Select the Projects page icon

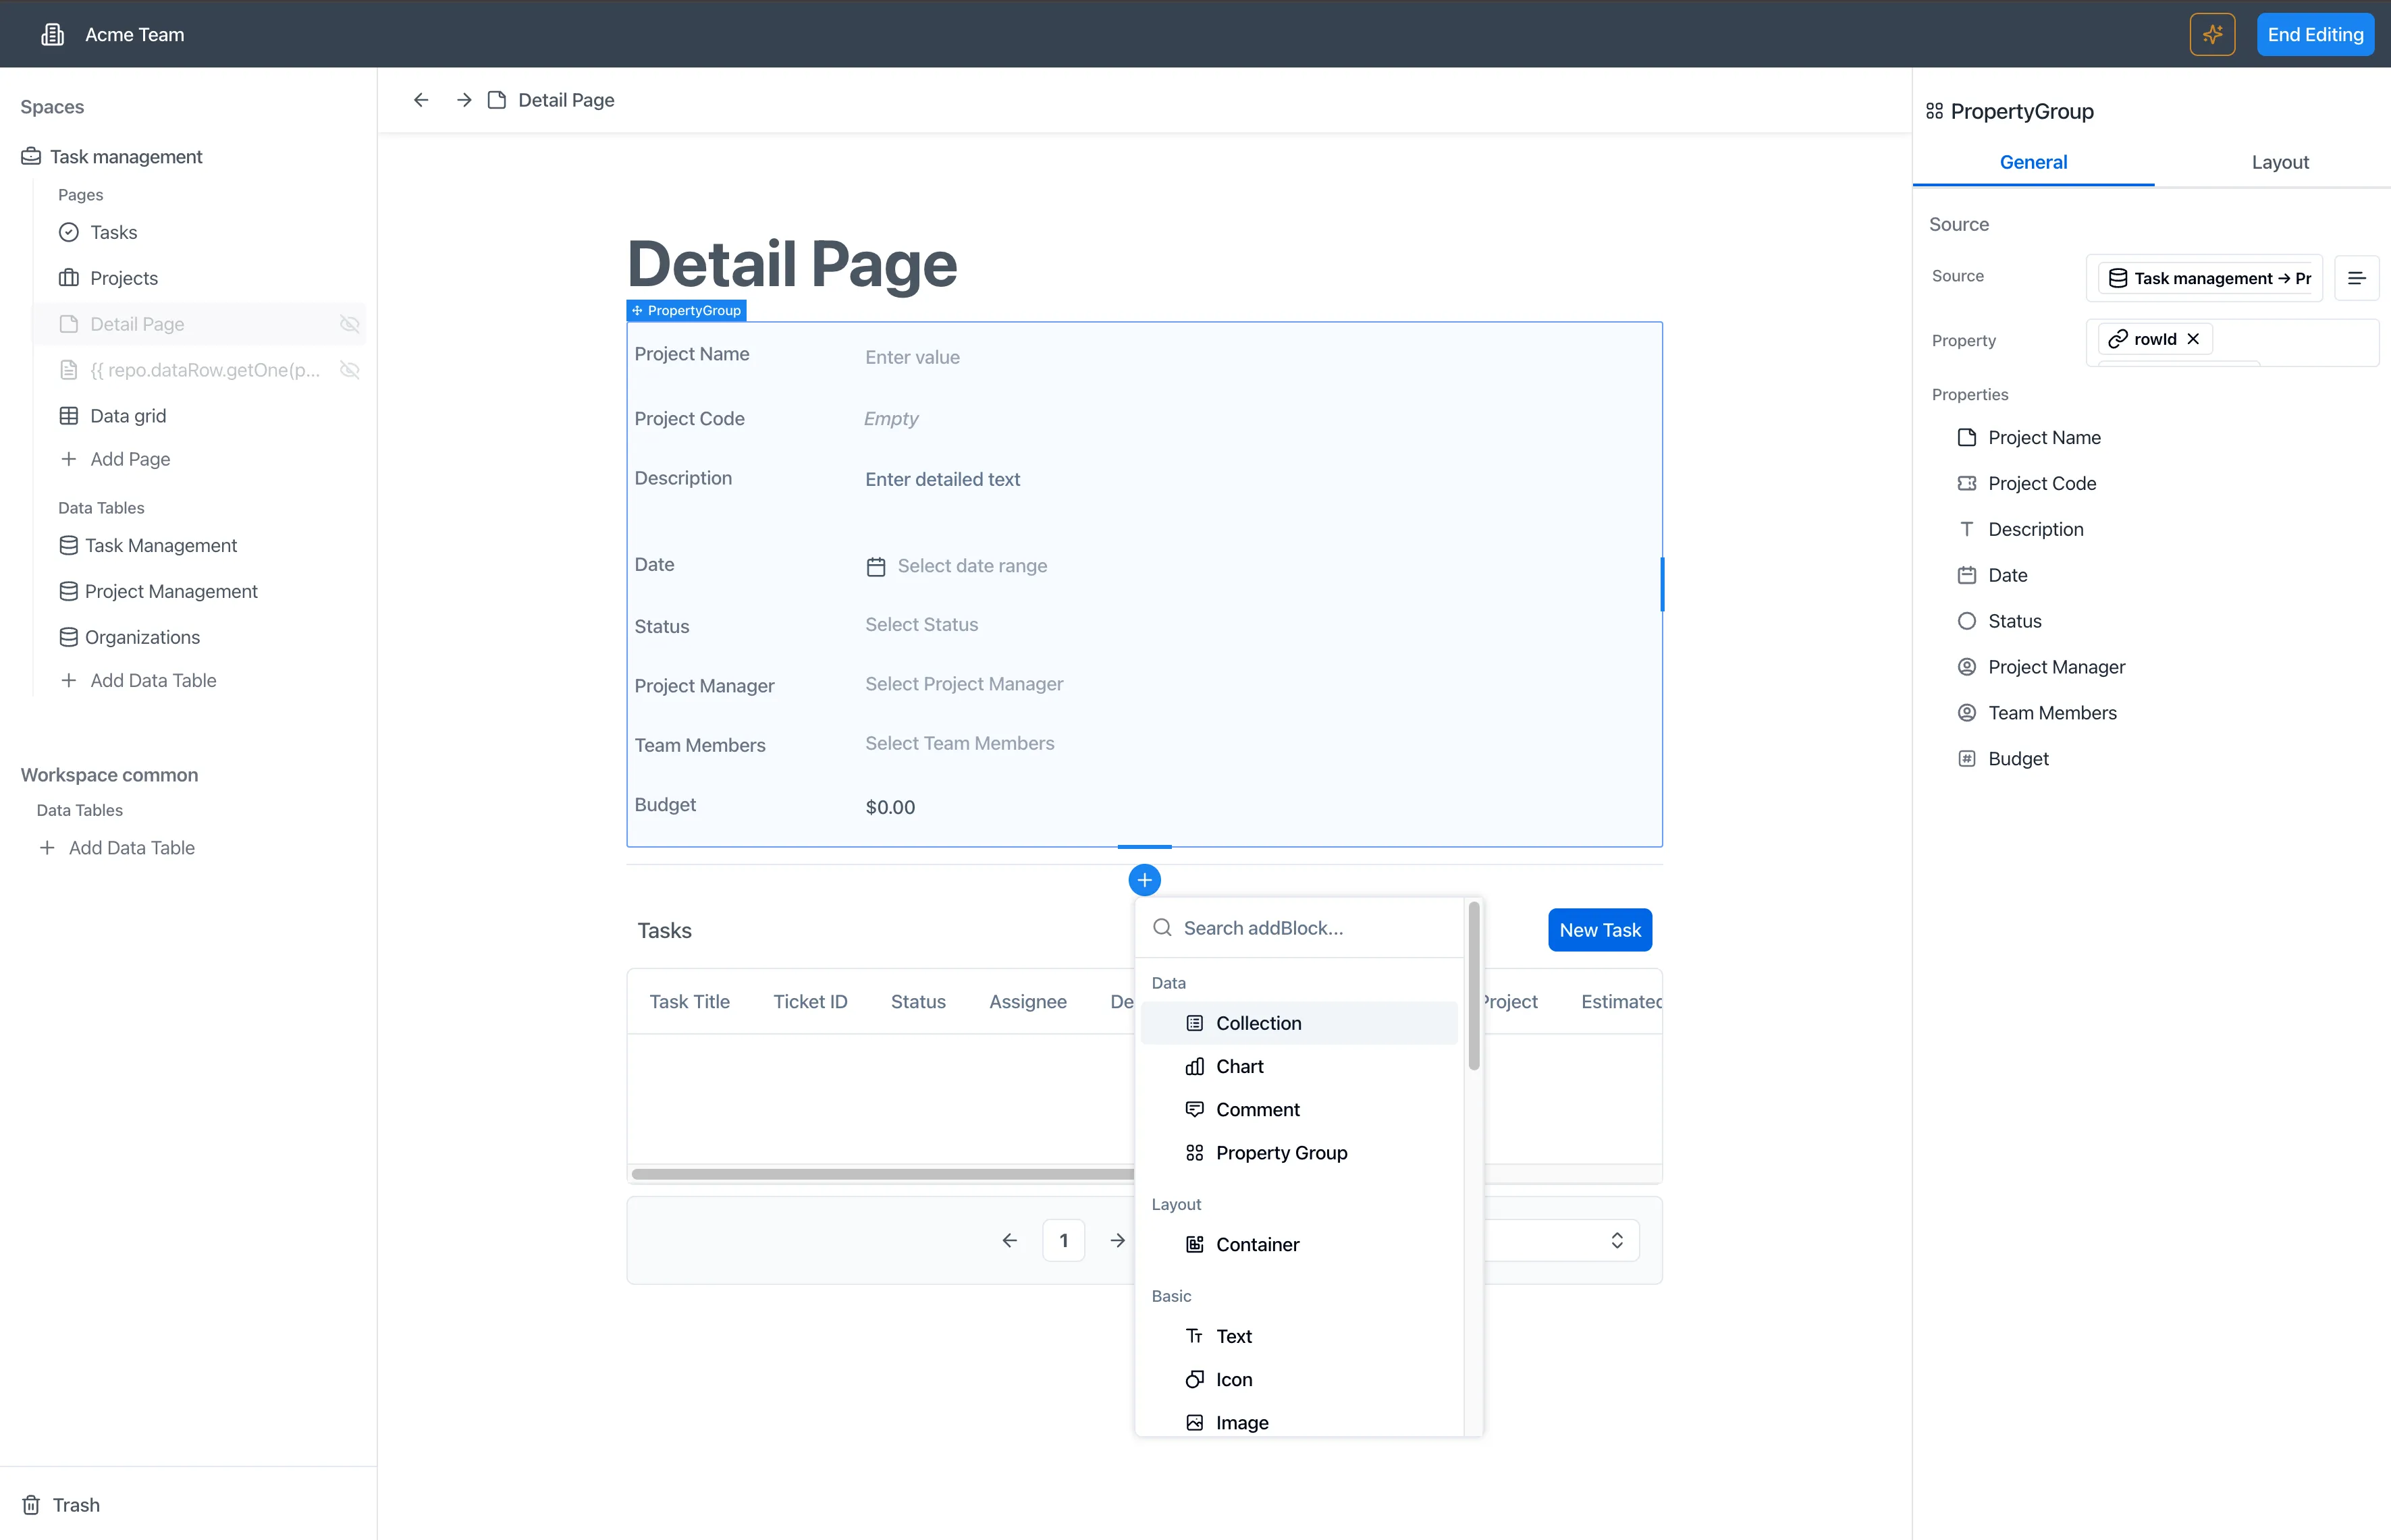tap(68, 277)
